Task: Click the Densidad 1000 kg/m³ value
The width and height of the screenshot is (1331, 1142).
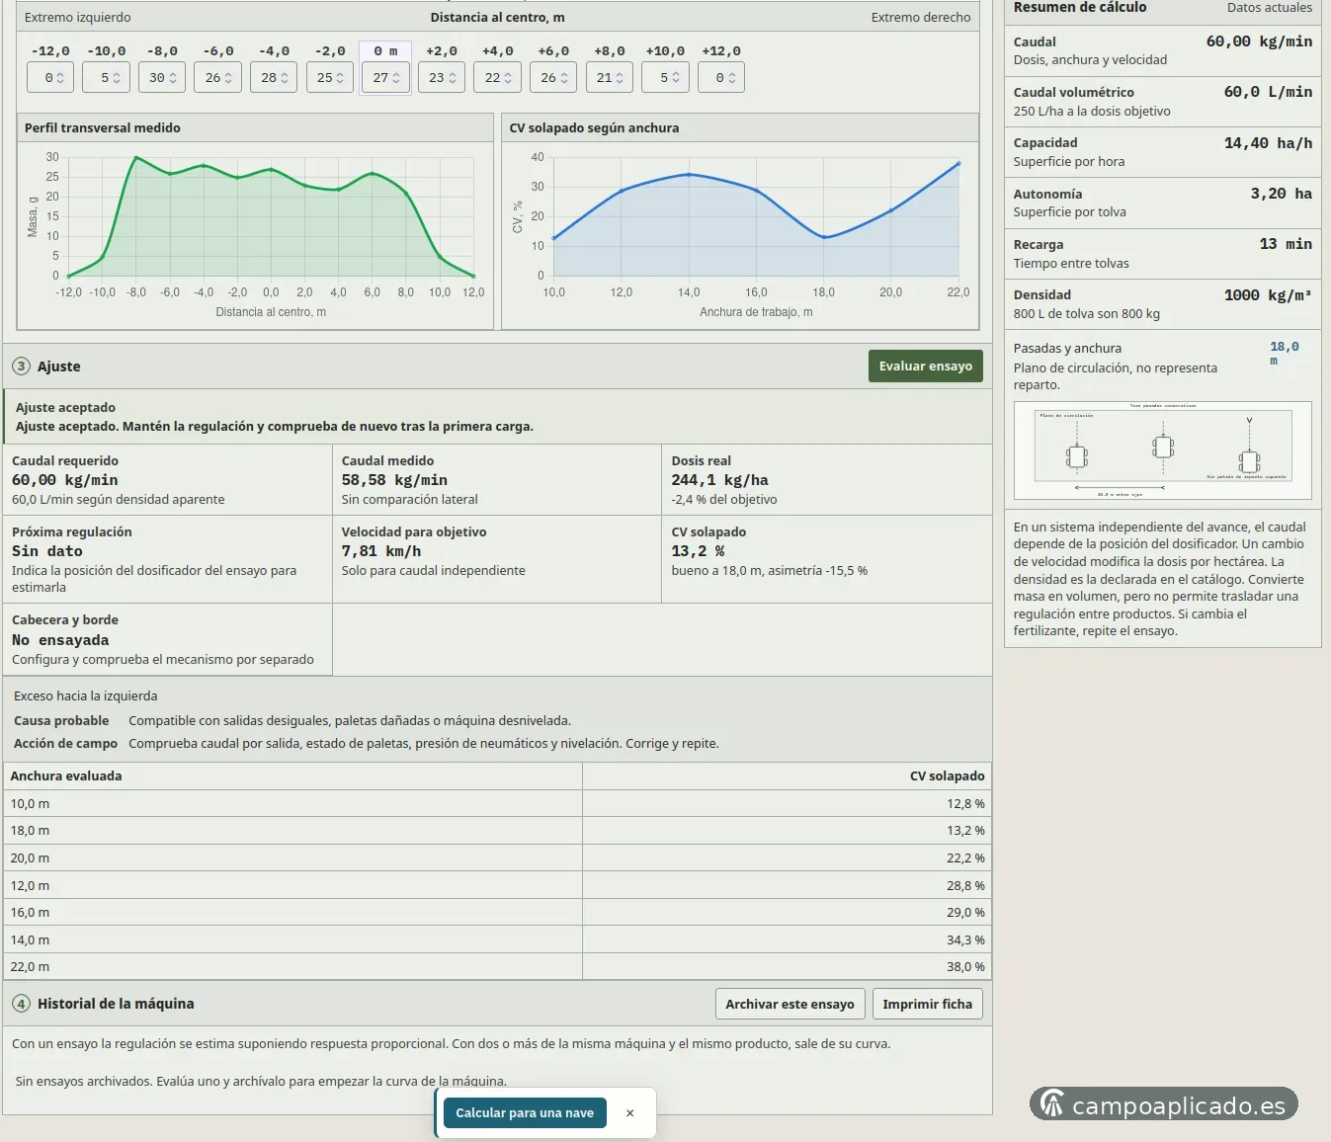Action: click(x=1268, y=295)
